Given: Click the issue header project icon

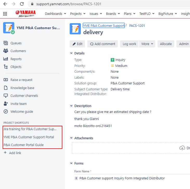Looking at the screenshot, I should (75, 29).
